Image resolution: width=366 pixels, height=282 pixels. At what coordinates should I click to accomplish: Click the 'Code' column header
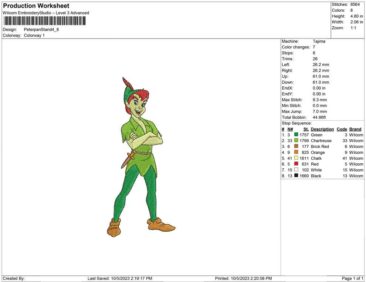[x=342, y=129]
